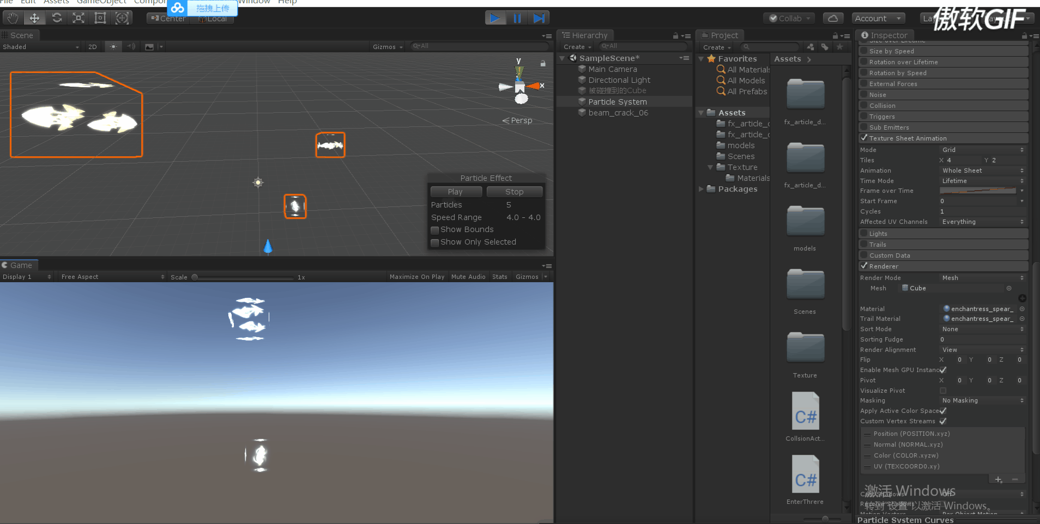The height and width of the screenshot is (524, 1040).
Task: Open SampleScene options menu icon
Action: pyautogui.click(x=684, y=58)
